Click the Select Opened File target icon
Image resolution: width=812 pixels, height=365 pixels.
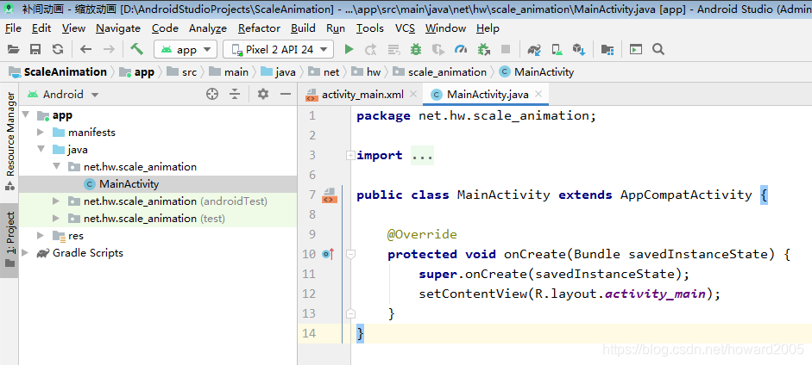click(211, 94)
